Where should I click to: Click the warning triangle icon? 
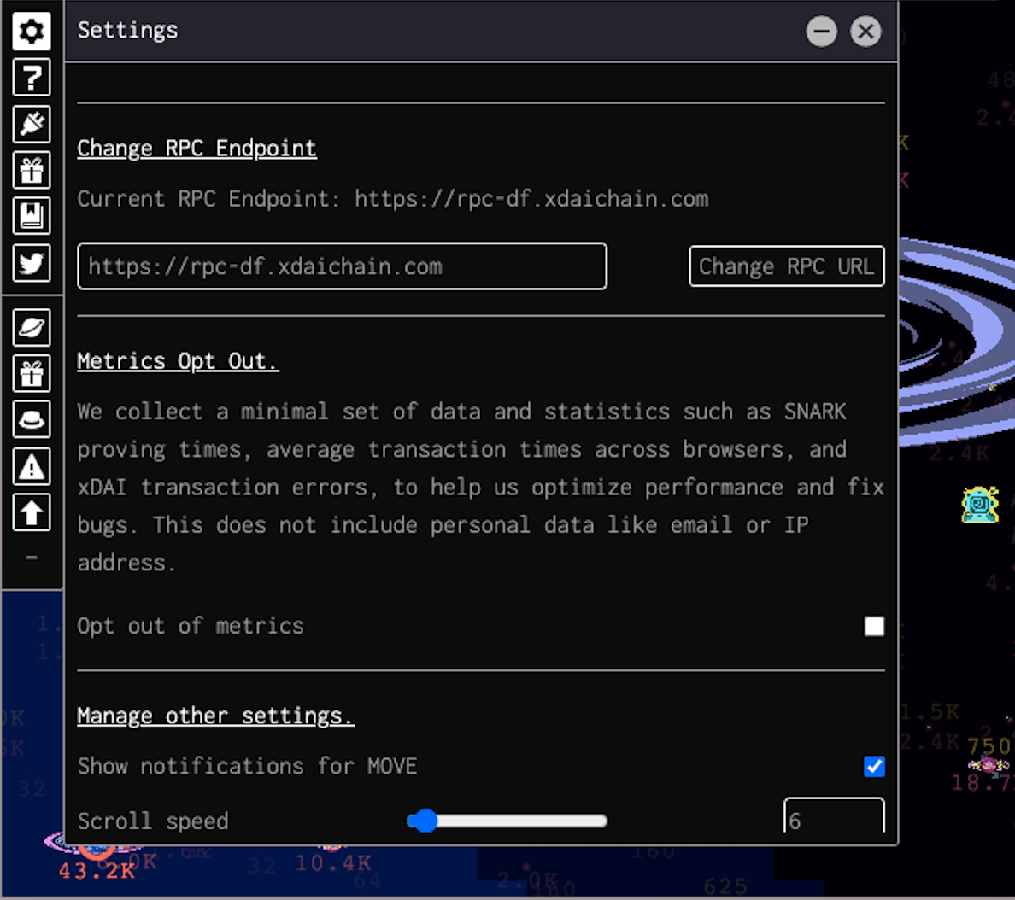pyautogui.click(x=32, y=466)
